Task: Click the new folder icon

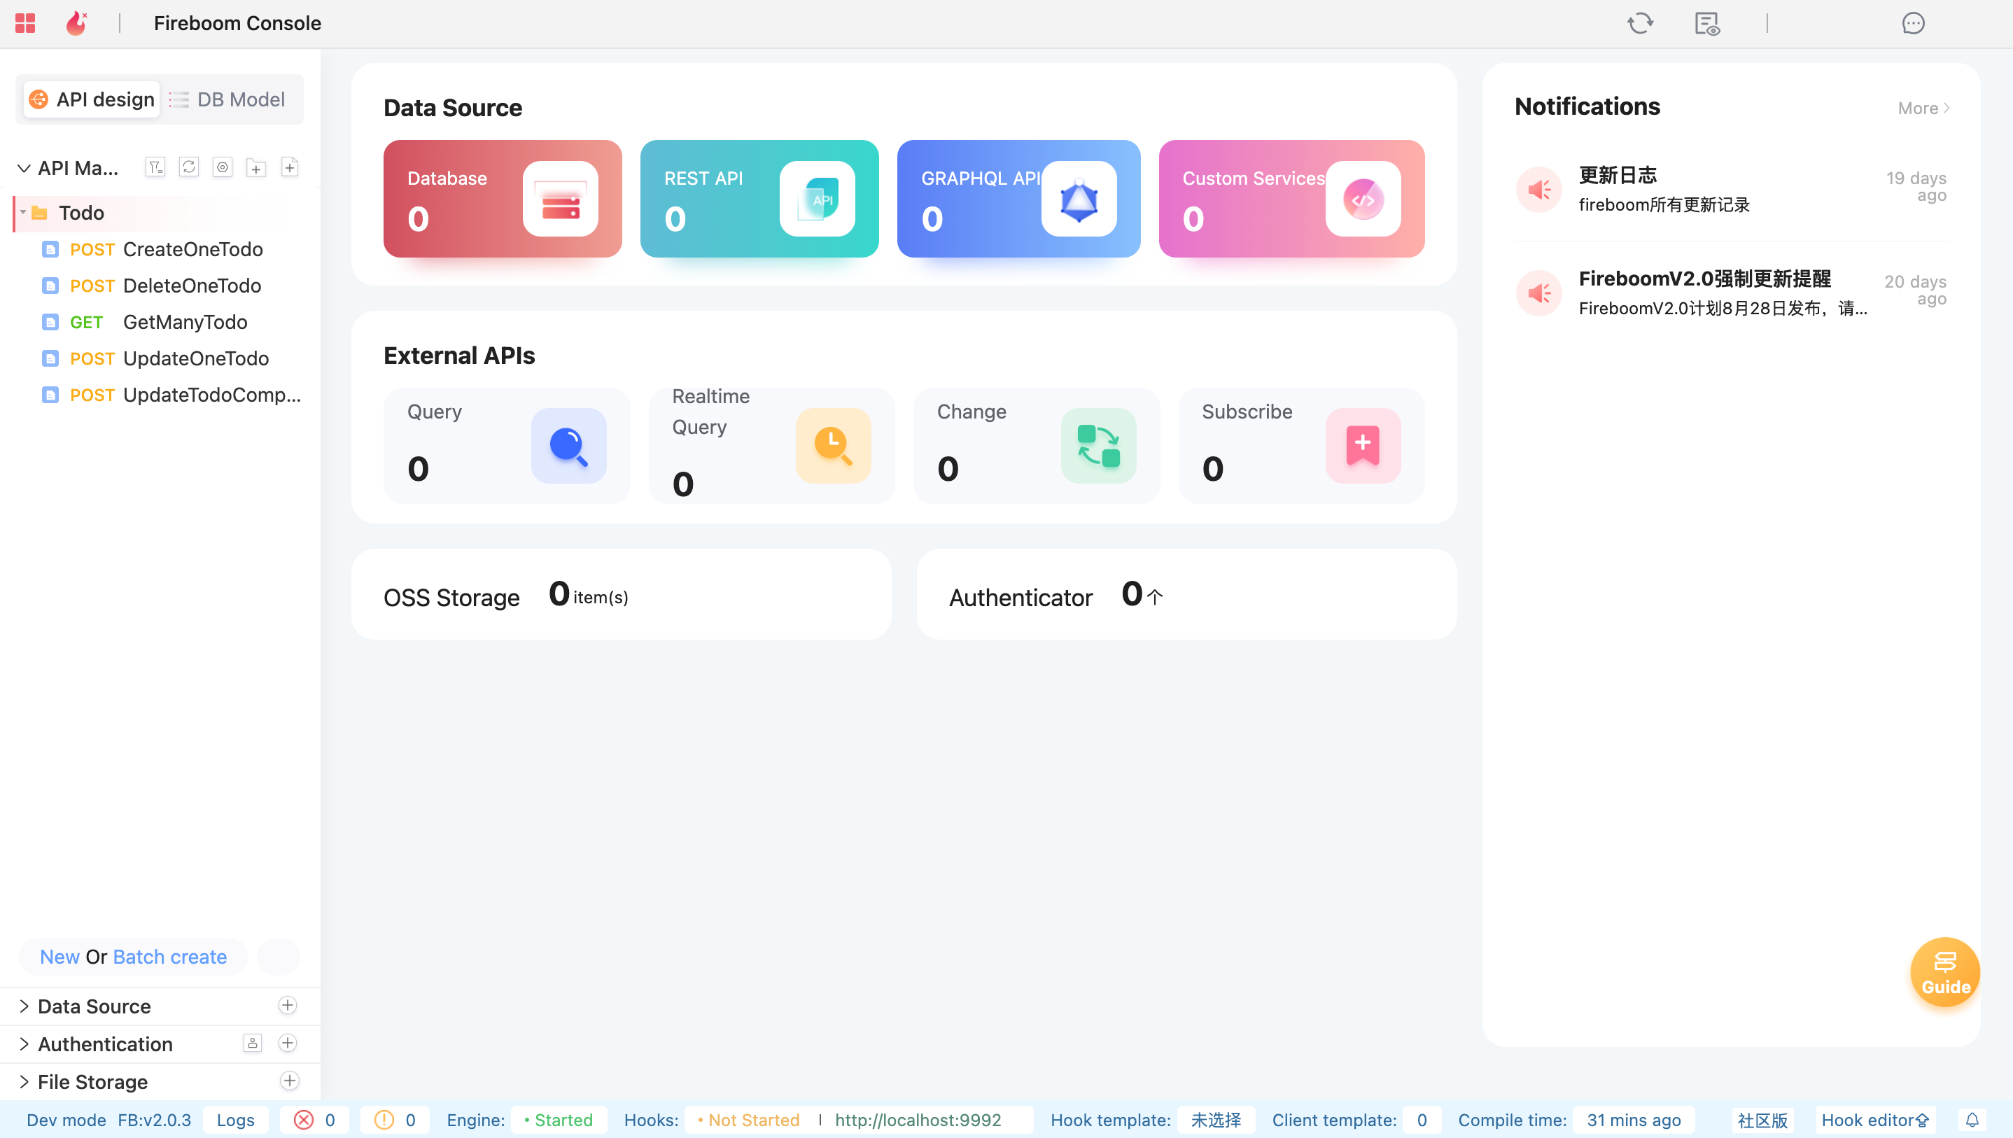Action: click(x=256, y=167)
